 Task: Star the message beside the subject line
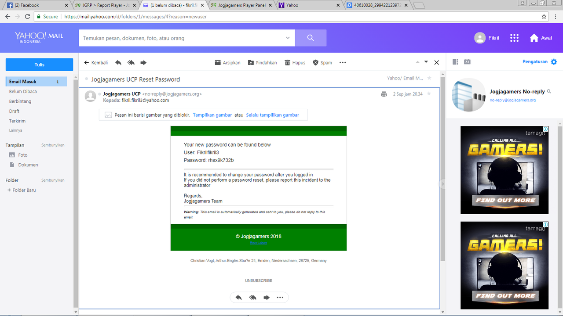429,78
